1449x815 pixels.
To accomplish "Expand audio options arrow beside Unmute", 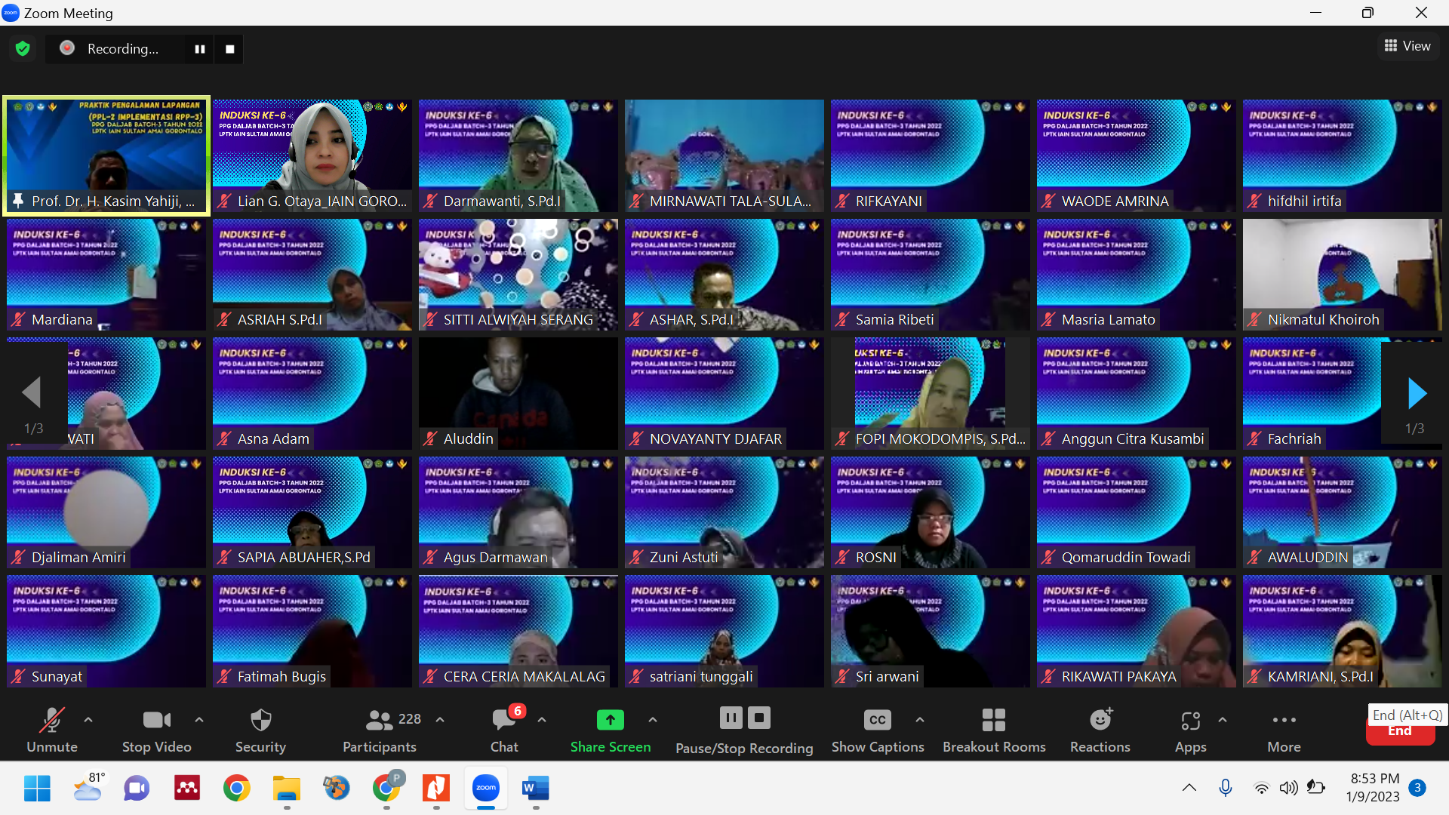I will tap(88, 720).
